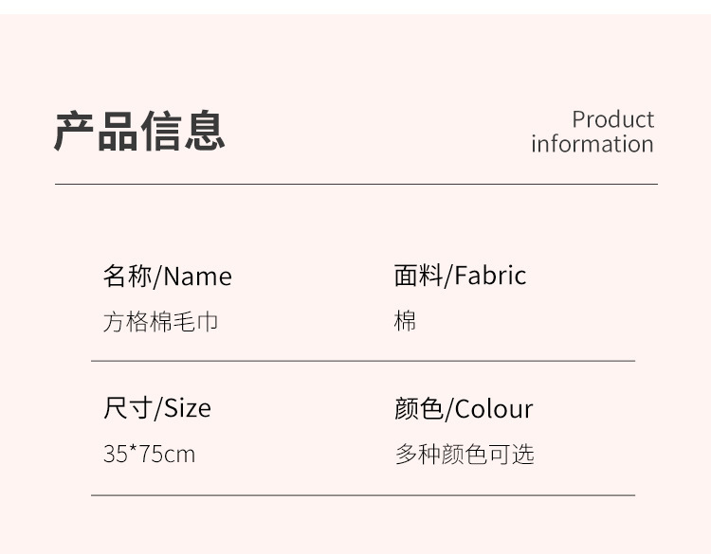Click the bottom divider line below the Size row

tap(362, 494)
